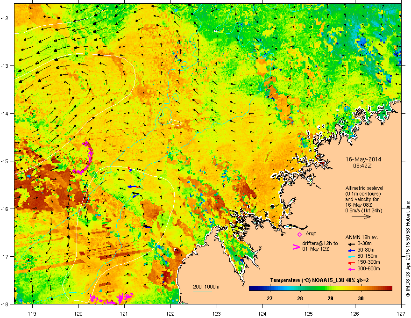Click the colorbar tick label 27
The width and height of the screenshot is (411, 318).
click(270, 298)
